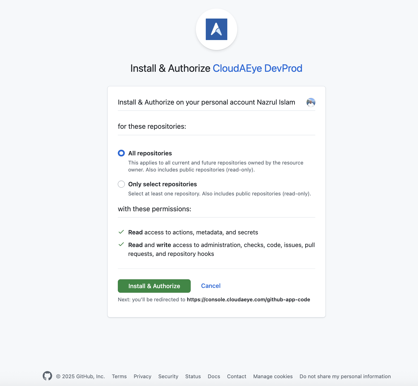Open the Terms footer link
Screen dimensions: 418x386
point(119,376)
